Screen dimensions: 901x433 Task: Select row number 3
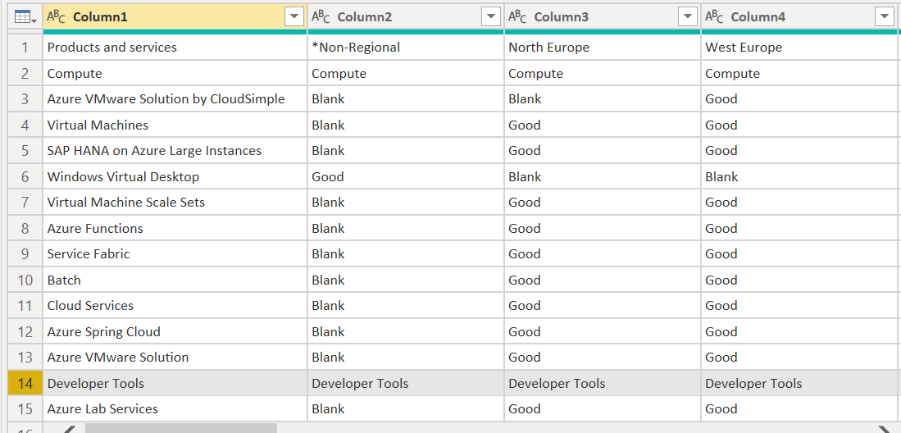[x=25, y=99]
